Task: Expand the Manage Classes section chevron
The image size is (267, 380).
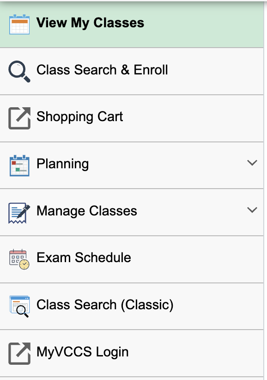Action: [x=252, y=210]
